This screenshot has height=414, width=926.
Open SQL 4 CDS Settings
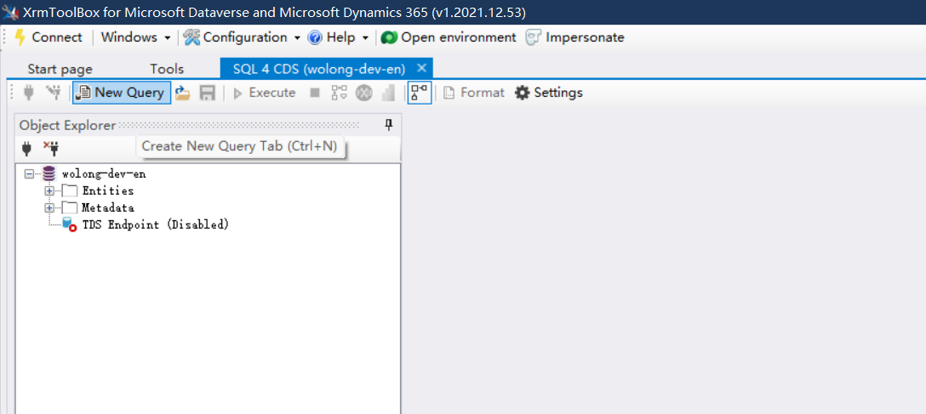(x=549, y=93)
